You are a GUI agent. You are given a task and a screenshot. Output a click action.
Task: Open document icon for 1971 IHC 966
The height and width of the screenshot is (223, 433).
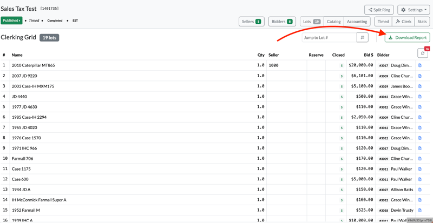420,148
